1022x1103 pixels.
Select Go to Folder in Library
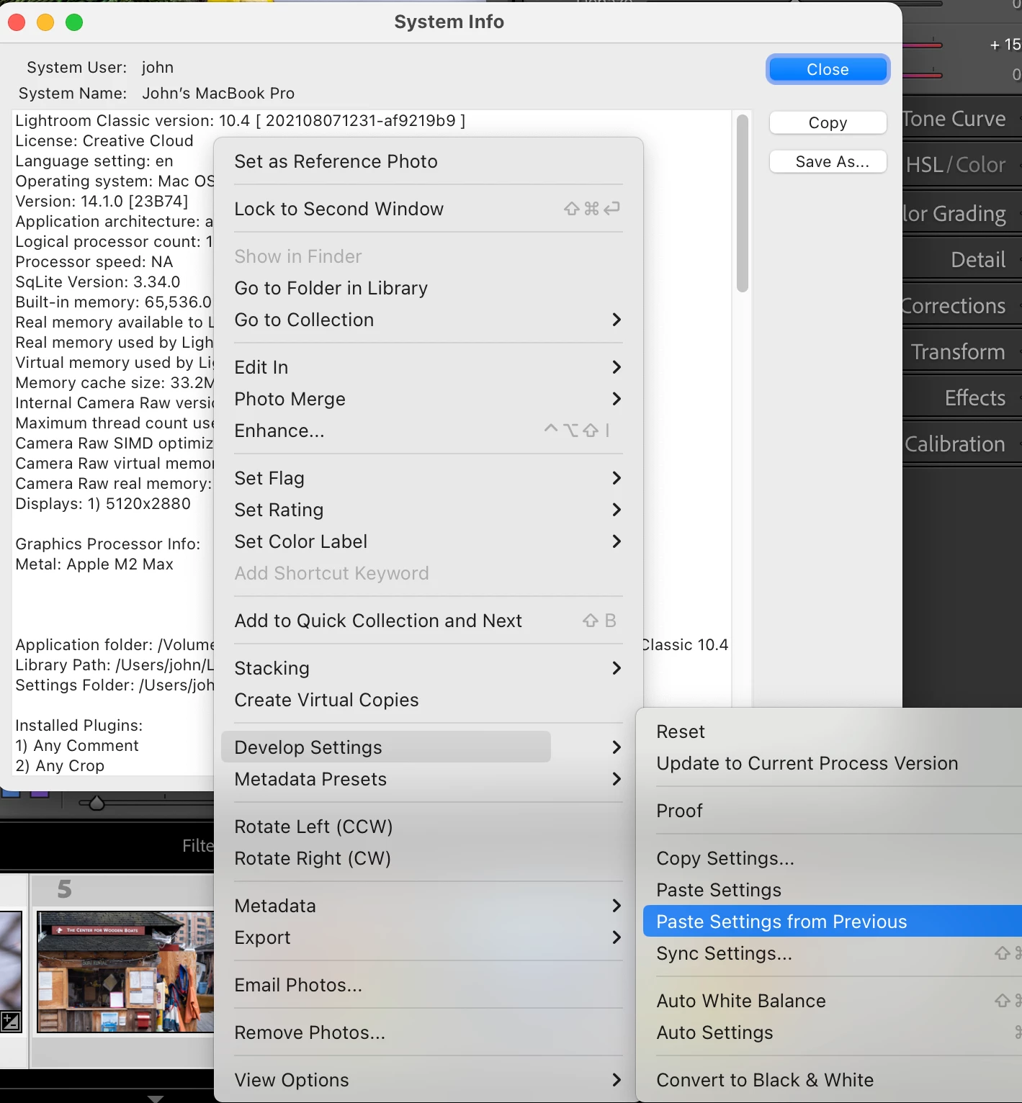click(x=428, y=288)
